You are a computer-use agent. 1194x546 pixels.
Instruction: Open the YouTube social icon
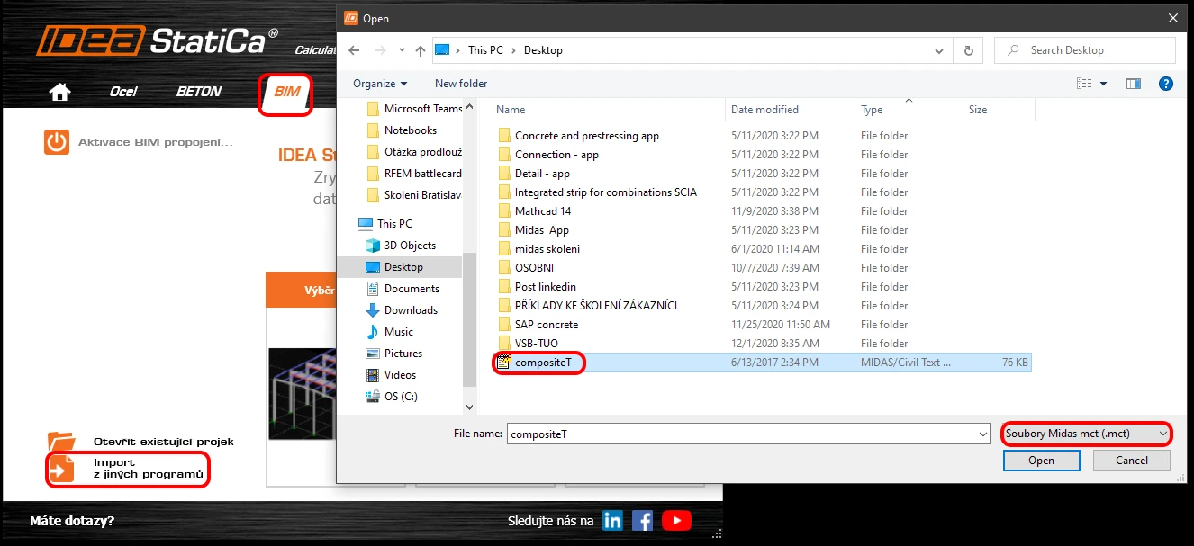(x=676, y=520)
